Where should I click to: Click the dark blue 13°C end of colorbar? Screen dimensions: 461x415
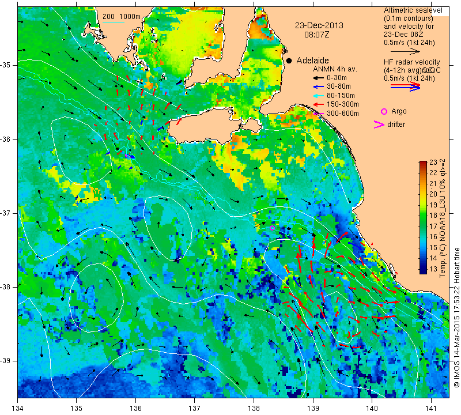click(423, 271)
